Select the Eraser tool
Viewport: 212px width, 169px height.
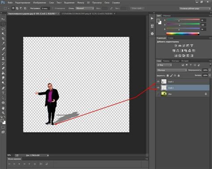tap(3, 68)
